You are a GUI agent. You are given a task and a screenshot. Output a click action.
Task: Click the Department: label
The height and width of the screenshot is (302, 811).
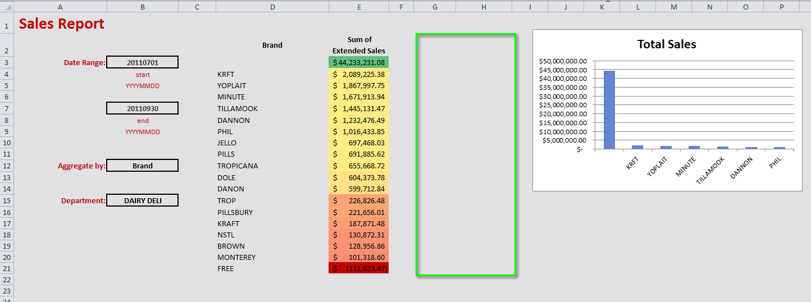tap(84, 201)
